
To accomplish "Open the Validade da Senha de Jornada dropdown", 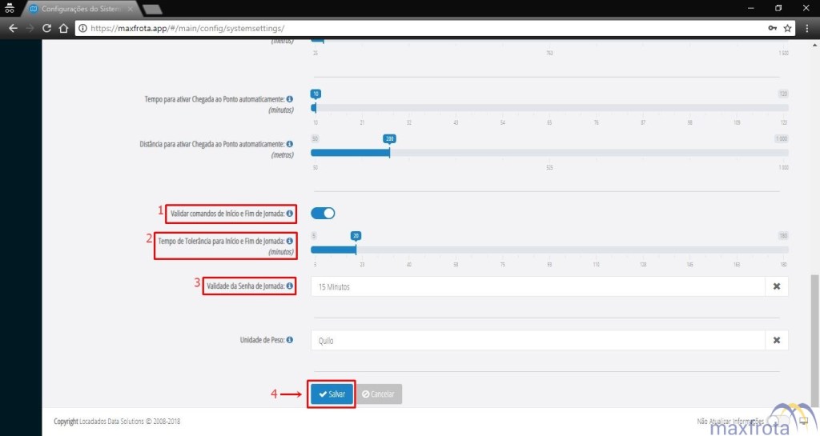I will pos(537,286).
